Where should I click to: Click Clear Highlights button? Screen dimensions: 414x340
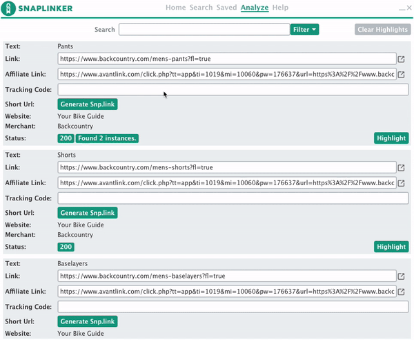tap(382, 29)
